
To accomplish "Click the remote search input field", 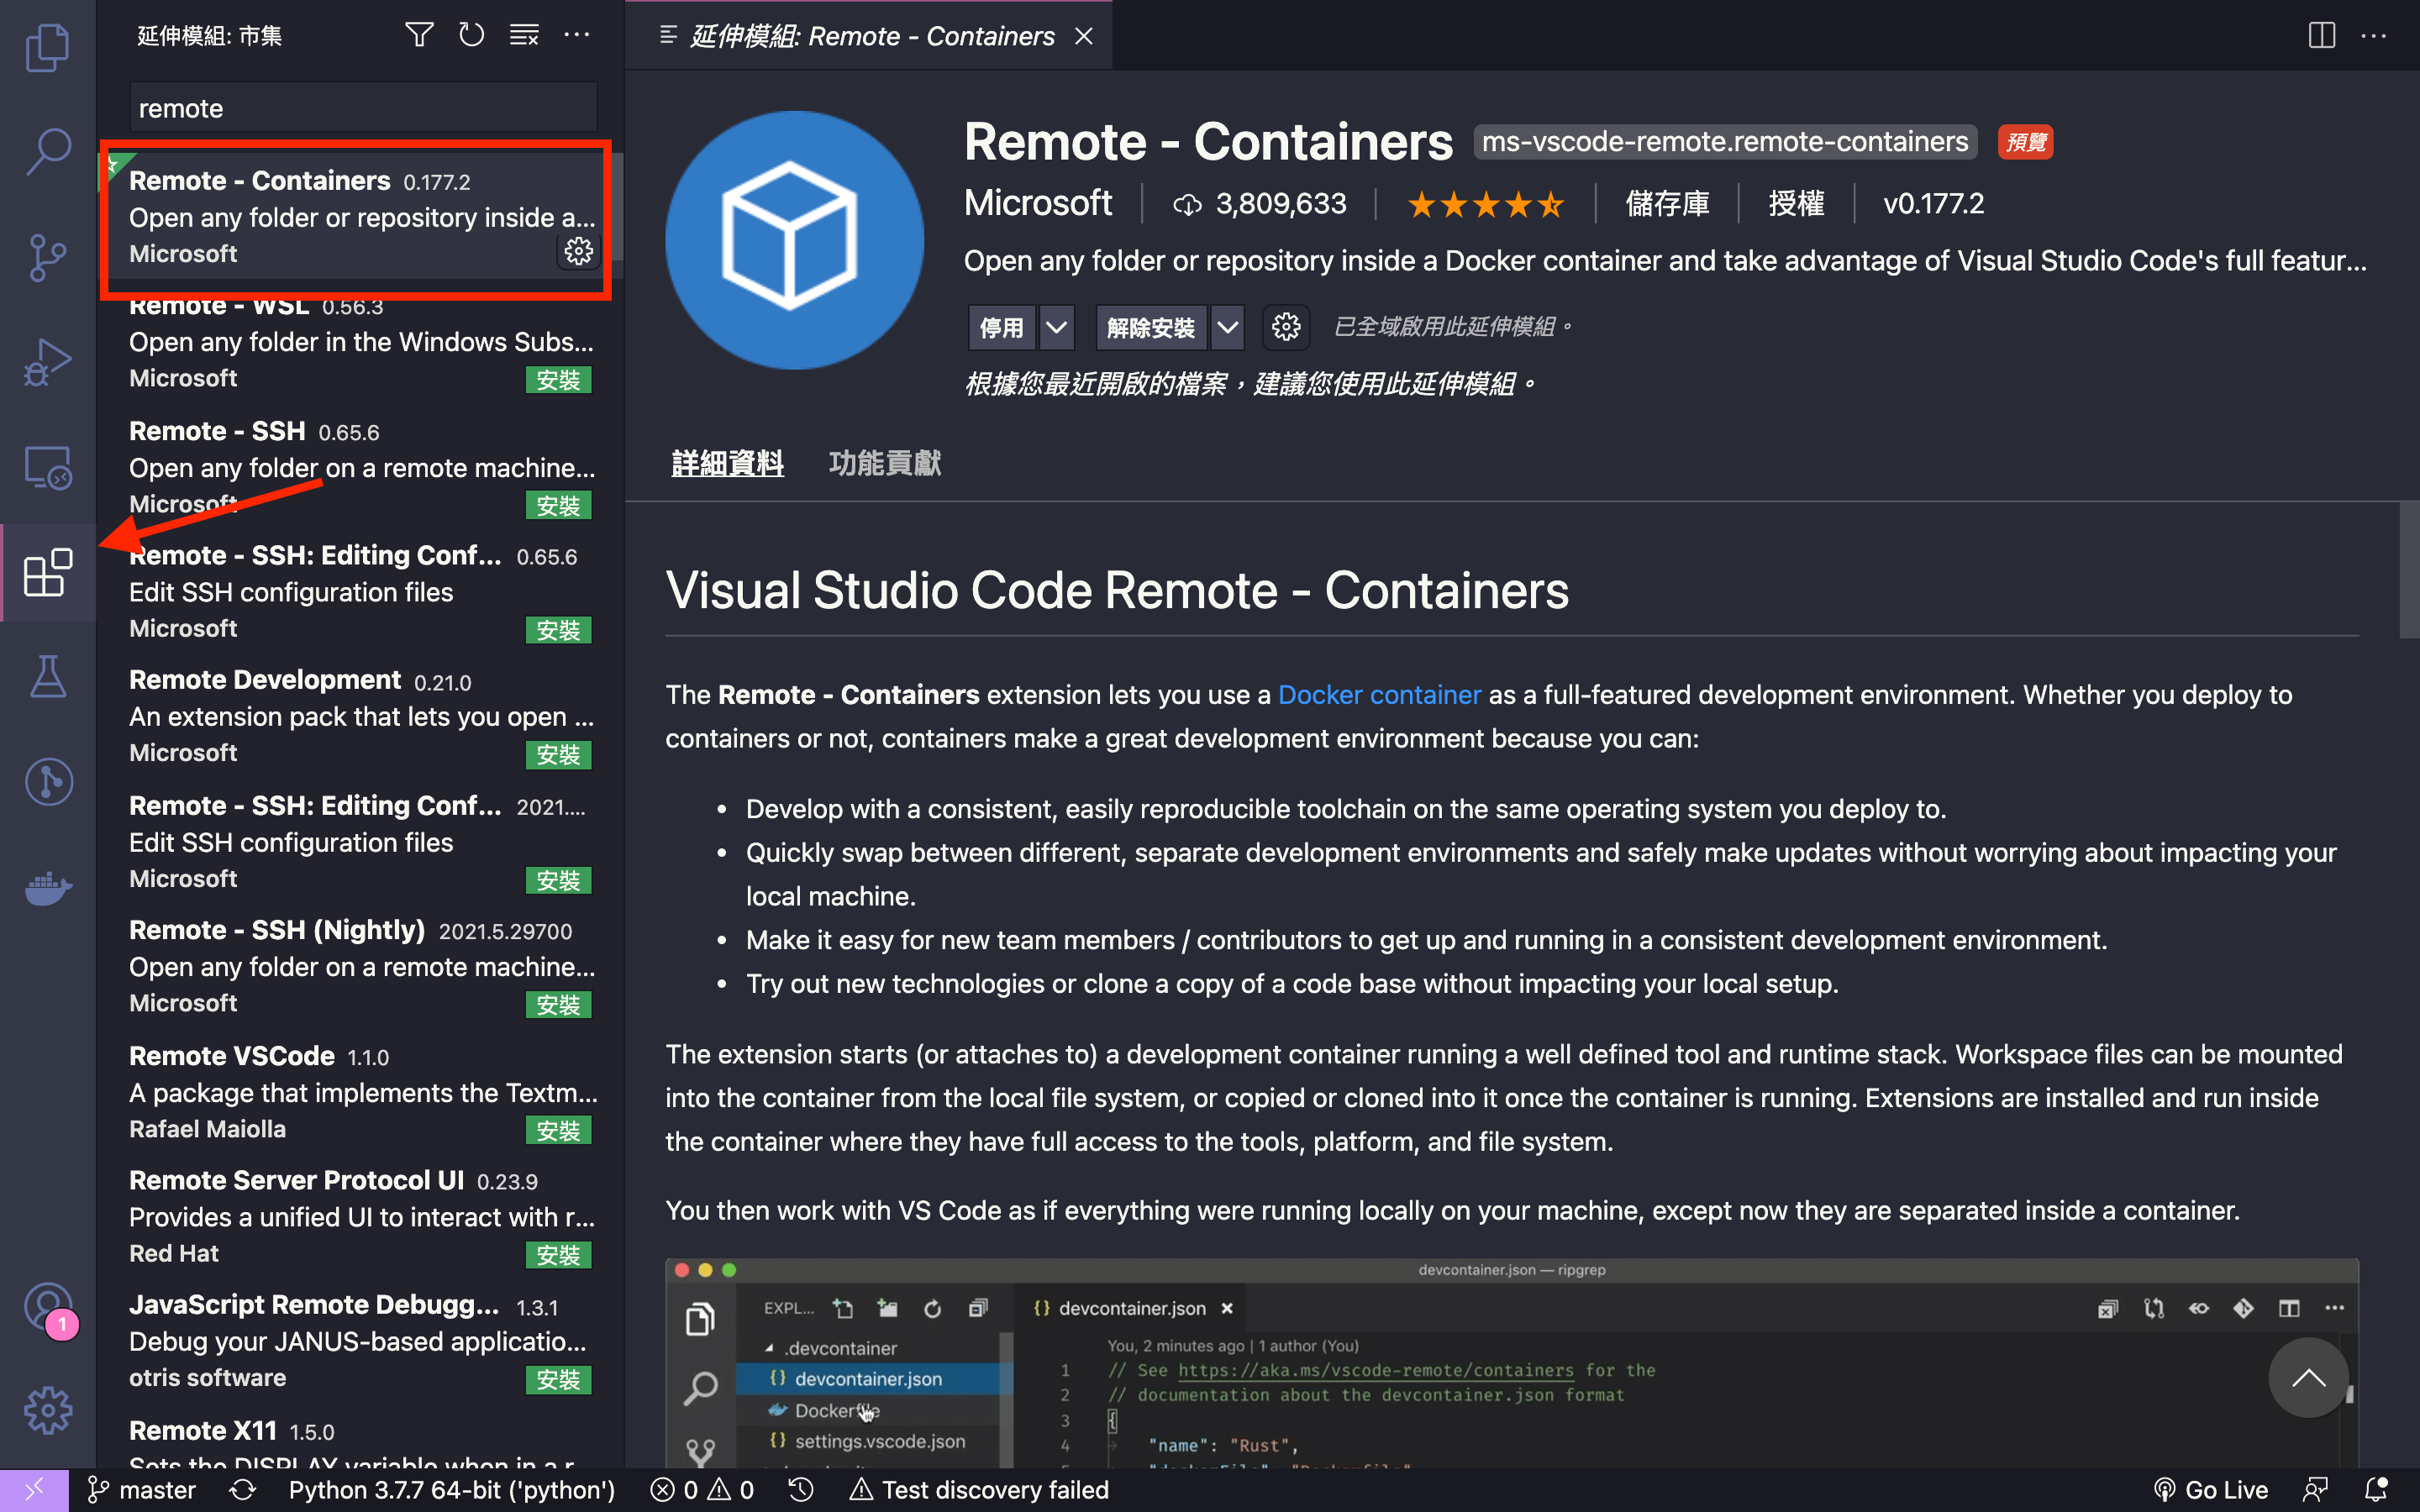I will [x=362, y=107].
